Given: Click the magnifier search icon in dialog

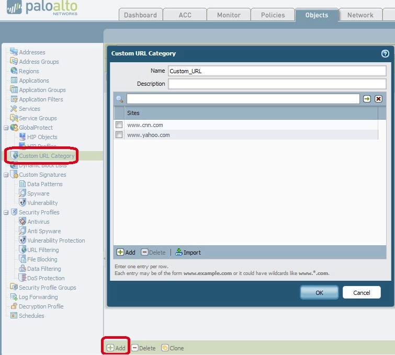Looking at the screenshot, I should coord(120,99).
